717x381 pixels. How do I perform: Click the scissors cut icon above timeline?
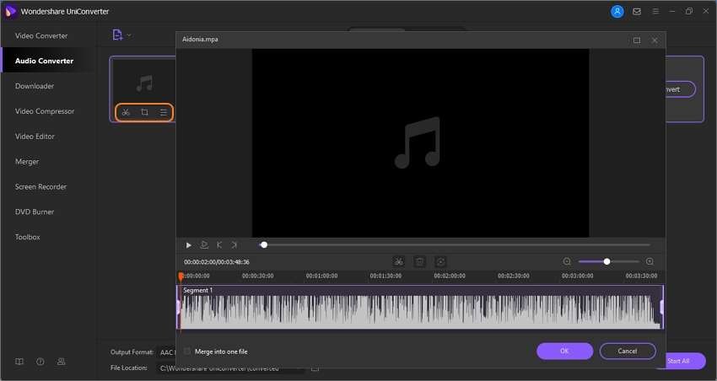pyautogui.click(x=399, y=262)
